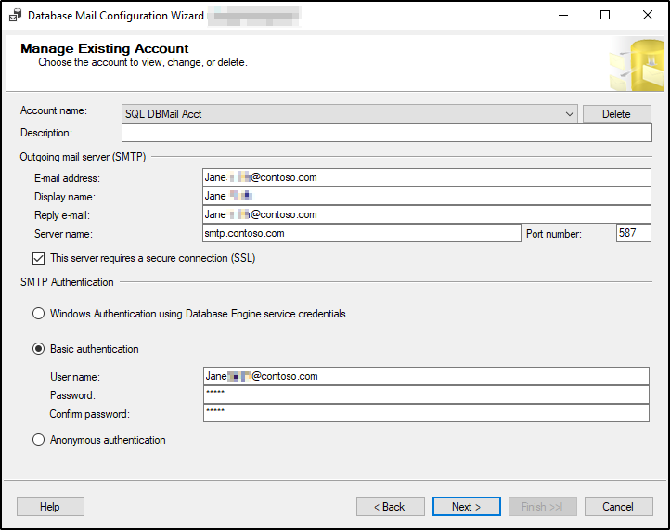The height and width of the screenshot is (530, 670).
Task: Click the Help button
Action: click(50, 507)
